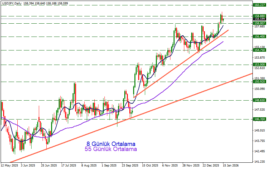Click the latest candlestick at the chart peak

223,20
